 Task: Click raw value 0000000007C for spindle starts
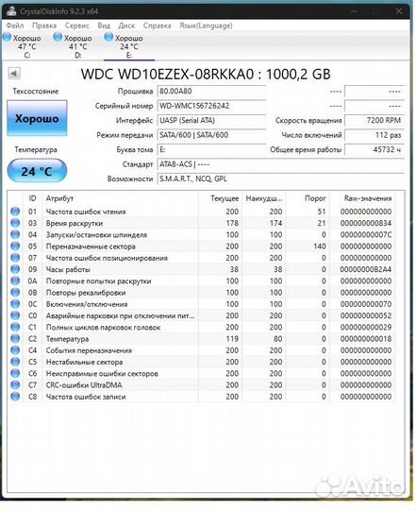tap(366, 234)
